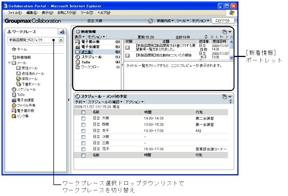Open the ヘルプ(H) menu
The height and width of the screenshot is (196, 288).
pyautogui.click(x=104, y=13)
